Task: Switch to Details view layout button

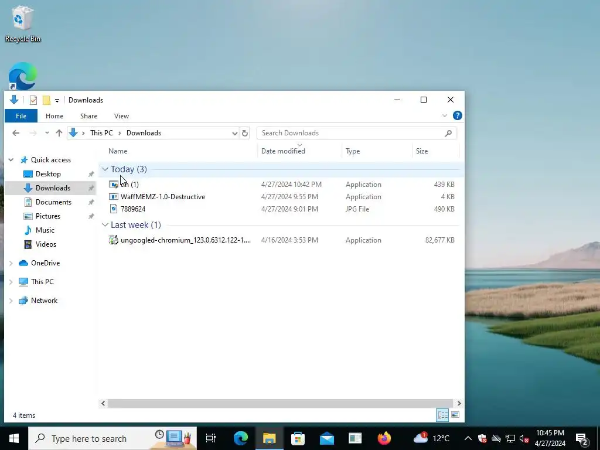Action: [443, 415]
